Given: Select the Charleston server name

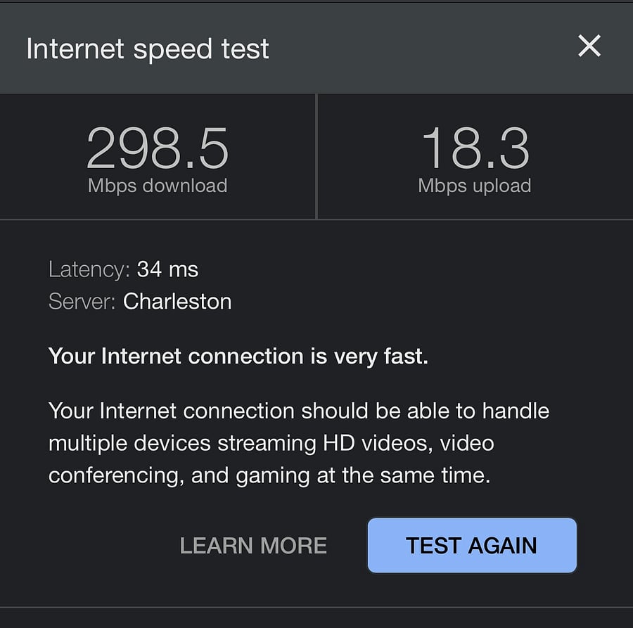Looking at the screenshot, I should (x=177, y=302).
